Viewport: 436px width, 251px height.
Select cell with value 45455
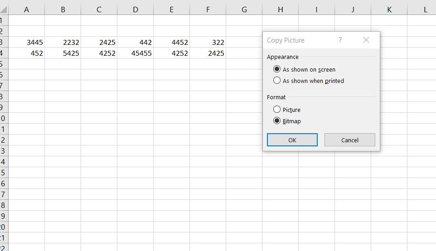point(136,53)
